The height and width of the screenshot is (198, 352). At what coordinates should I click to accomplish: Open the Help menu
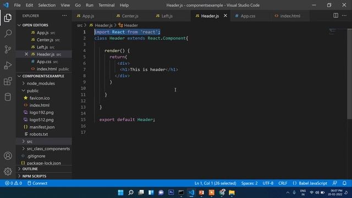click(x=124, y=5)
